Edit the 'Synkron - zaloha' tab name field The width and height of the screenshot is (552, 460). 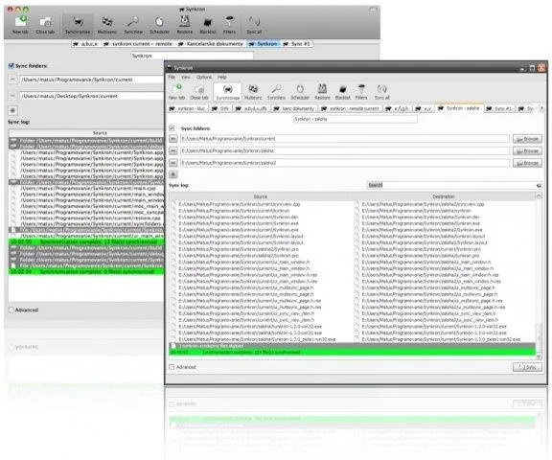coord(356,119)
